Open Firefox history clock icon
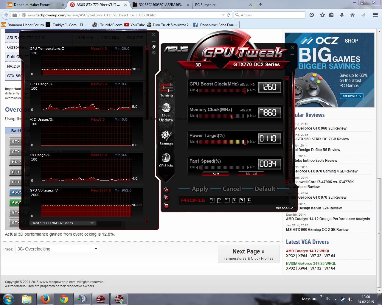Image resolution: width=382 pixels, height=305 pixels. [x=312, y=15]
